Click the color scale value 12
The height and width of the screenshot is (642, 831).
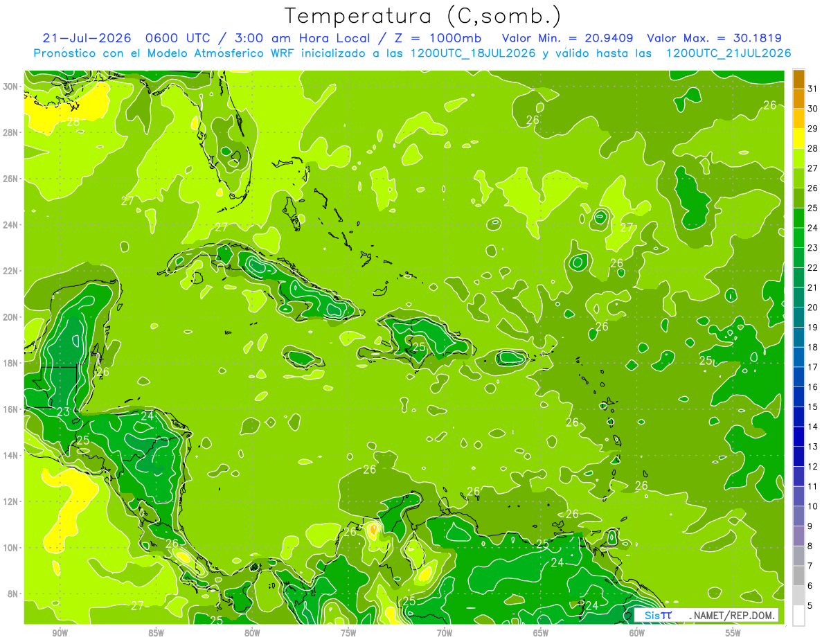(813, 466)
